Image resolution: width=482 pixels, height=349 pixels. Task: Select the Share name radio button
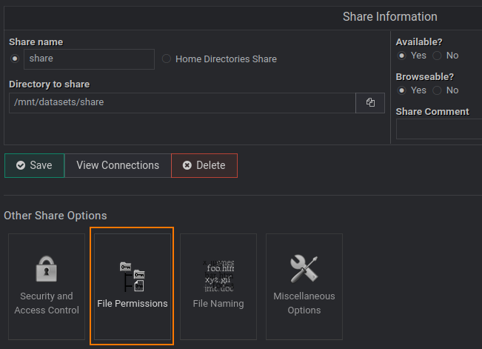(15, 59)
